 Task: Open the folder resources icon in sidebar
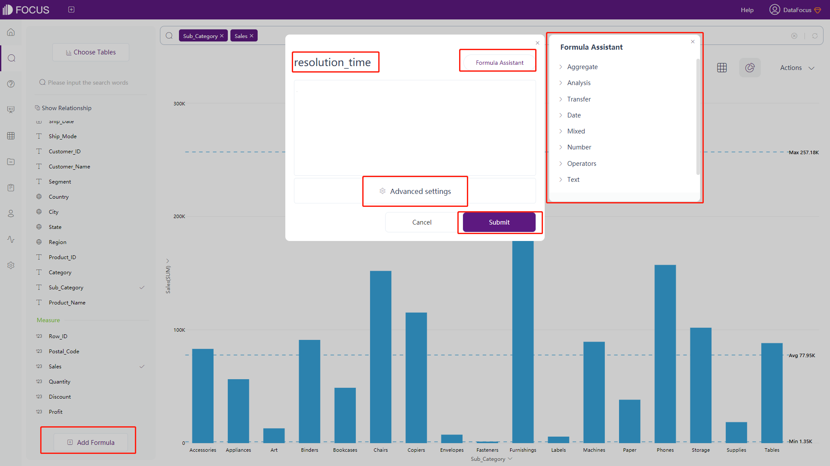[11, 162]
